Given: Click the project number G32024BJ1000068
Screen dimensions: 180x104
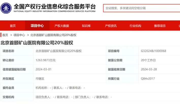Looking at the screenshot, I should click(153, 51).
